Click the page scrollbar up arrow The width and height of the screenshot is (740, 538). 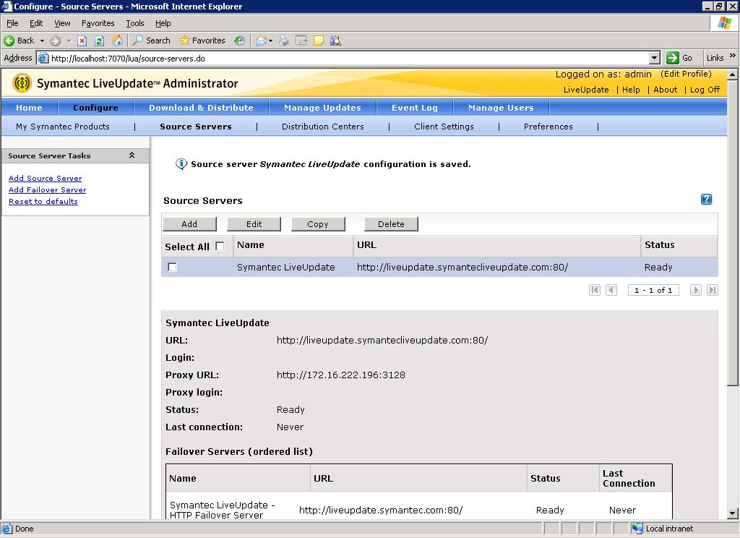732,74
